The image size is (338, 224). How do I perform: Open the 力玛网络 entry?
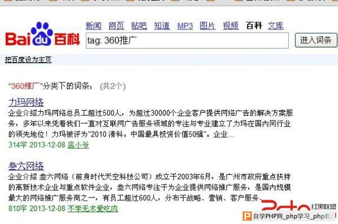26,102
